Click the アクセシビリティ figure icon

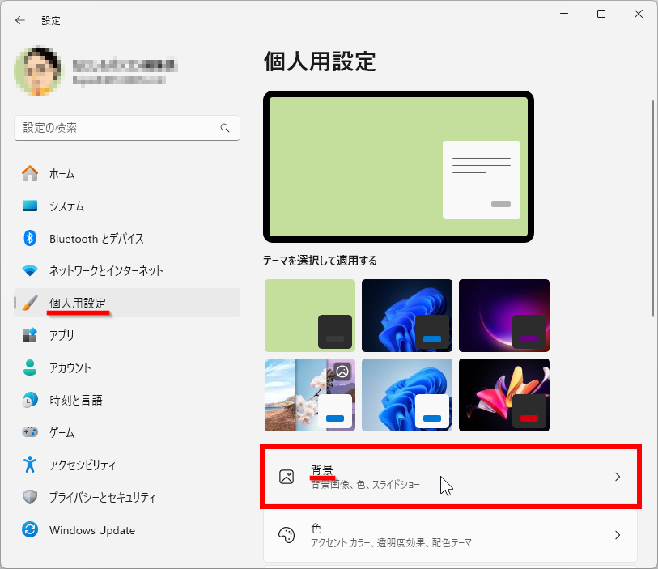pos(30,465)
